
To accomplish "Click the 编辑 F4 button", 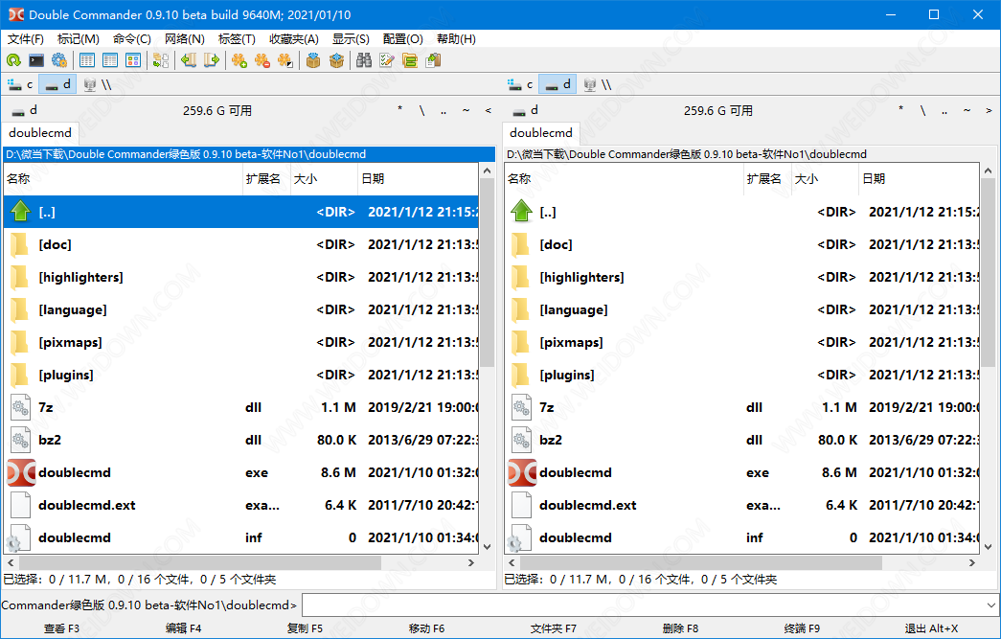I will pyautogui.click(x=184, y=628).
